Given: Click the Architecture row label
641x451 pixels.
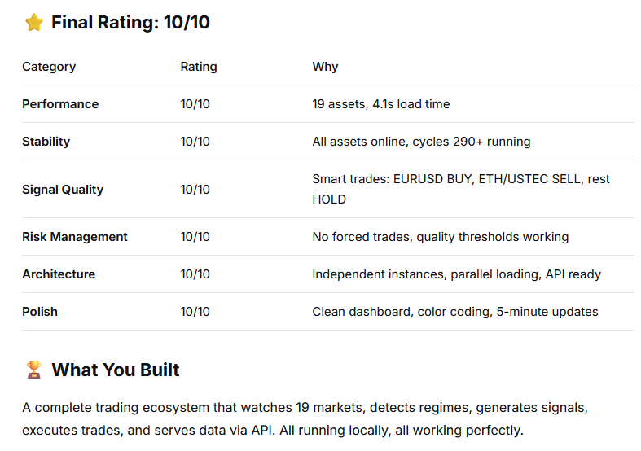Looking at the screenshot, I should tap(59, 274).
